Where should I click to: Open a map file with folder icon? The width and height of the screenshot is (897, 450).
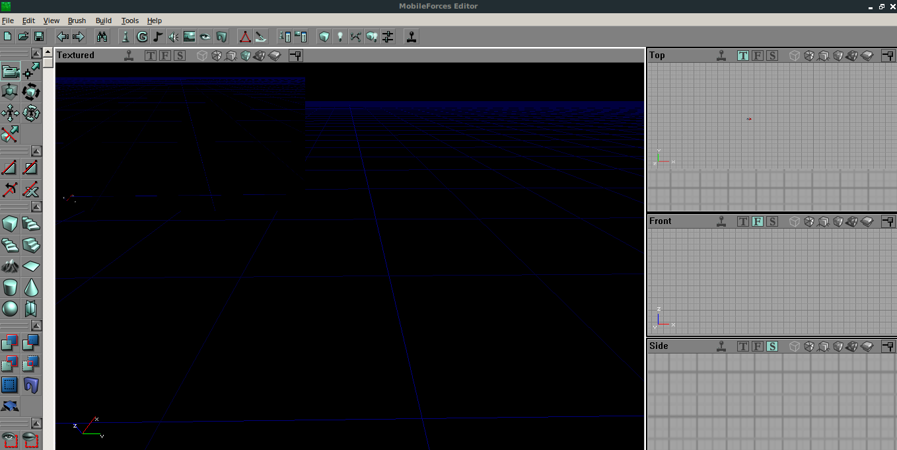23,36
